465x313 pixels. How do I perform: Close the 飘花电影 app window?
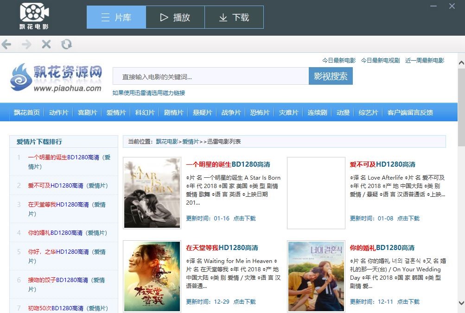pyautogui.click(x=452, y=6)
